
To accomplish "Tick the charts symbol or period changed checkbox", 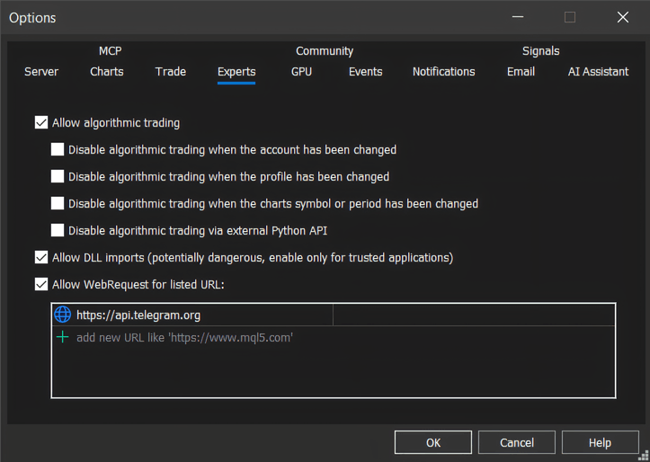I will (58, 203).
